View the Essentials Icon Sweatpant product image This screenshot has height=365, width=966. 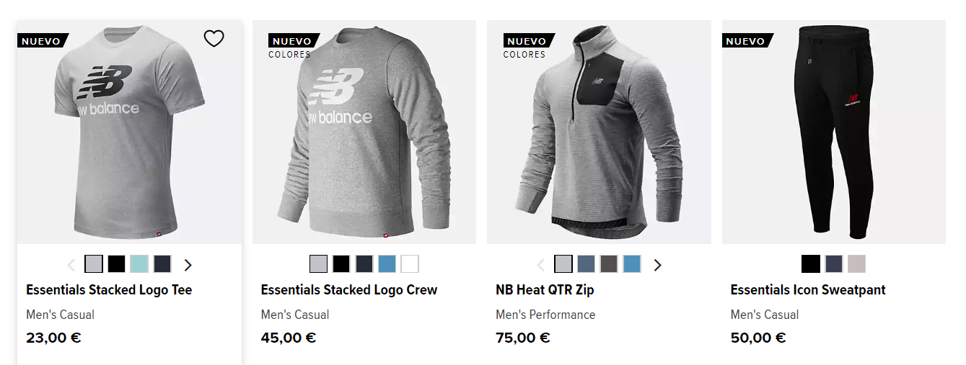click(x=834, y=132)
